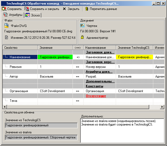
Task: Click the file modified page icon
Action: pos(8,38)
